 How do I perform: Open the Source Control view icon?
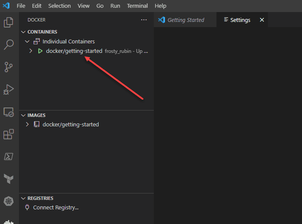point(9,67)
